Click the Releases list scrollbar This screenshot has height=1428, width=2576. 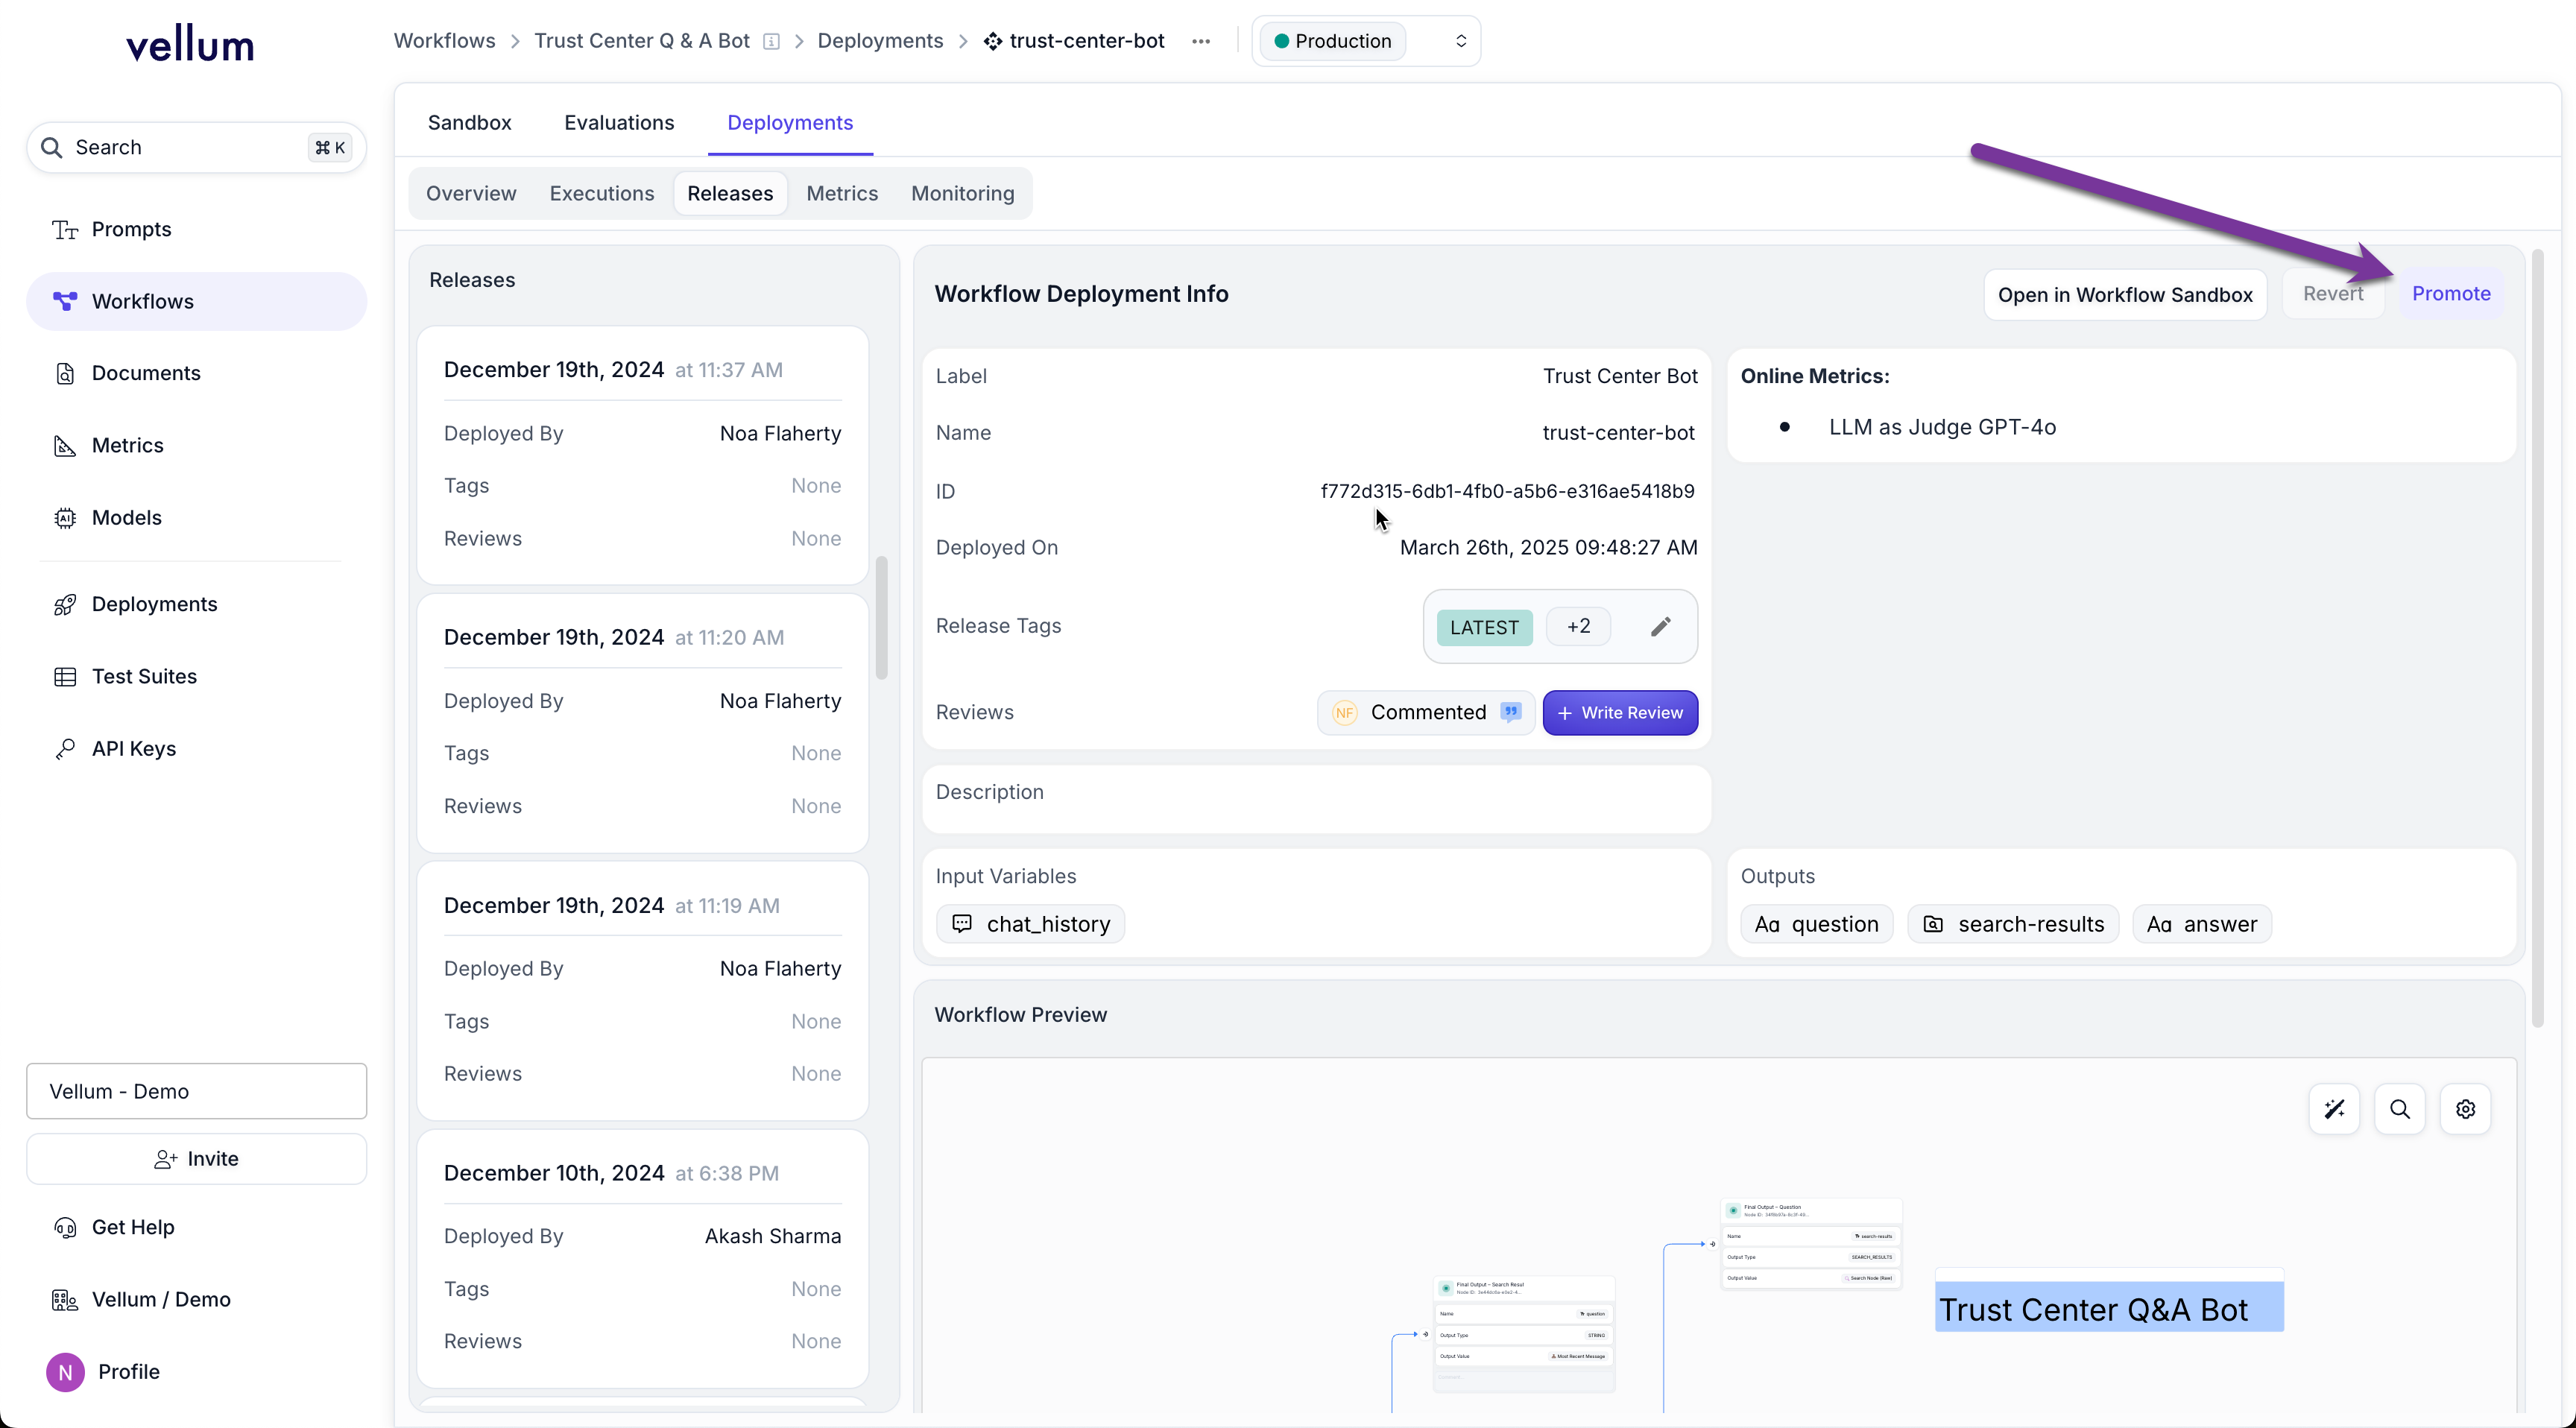click(882, 616)
